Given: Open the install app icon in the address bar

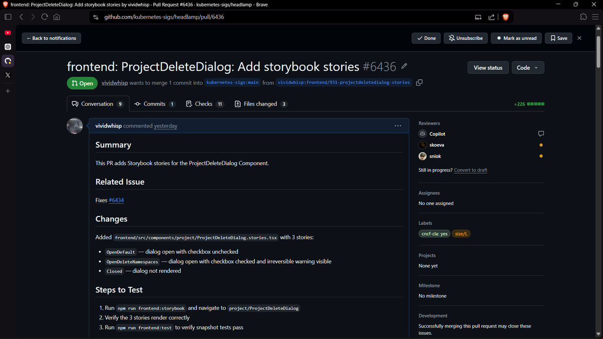Looking at the screenshot, I should click(478, 17).
